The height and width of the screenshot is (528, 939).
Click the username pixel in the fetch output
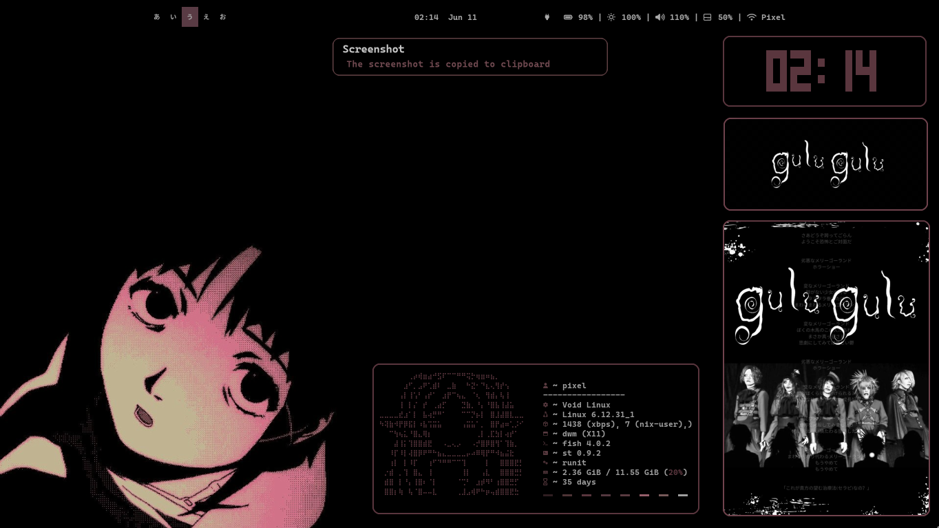[574, 386]
